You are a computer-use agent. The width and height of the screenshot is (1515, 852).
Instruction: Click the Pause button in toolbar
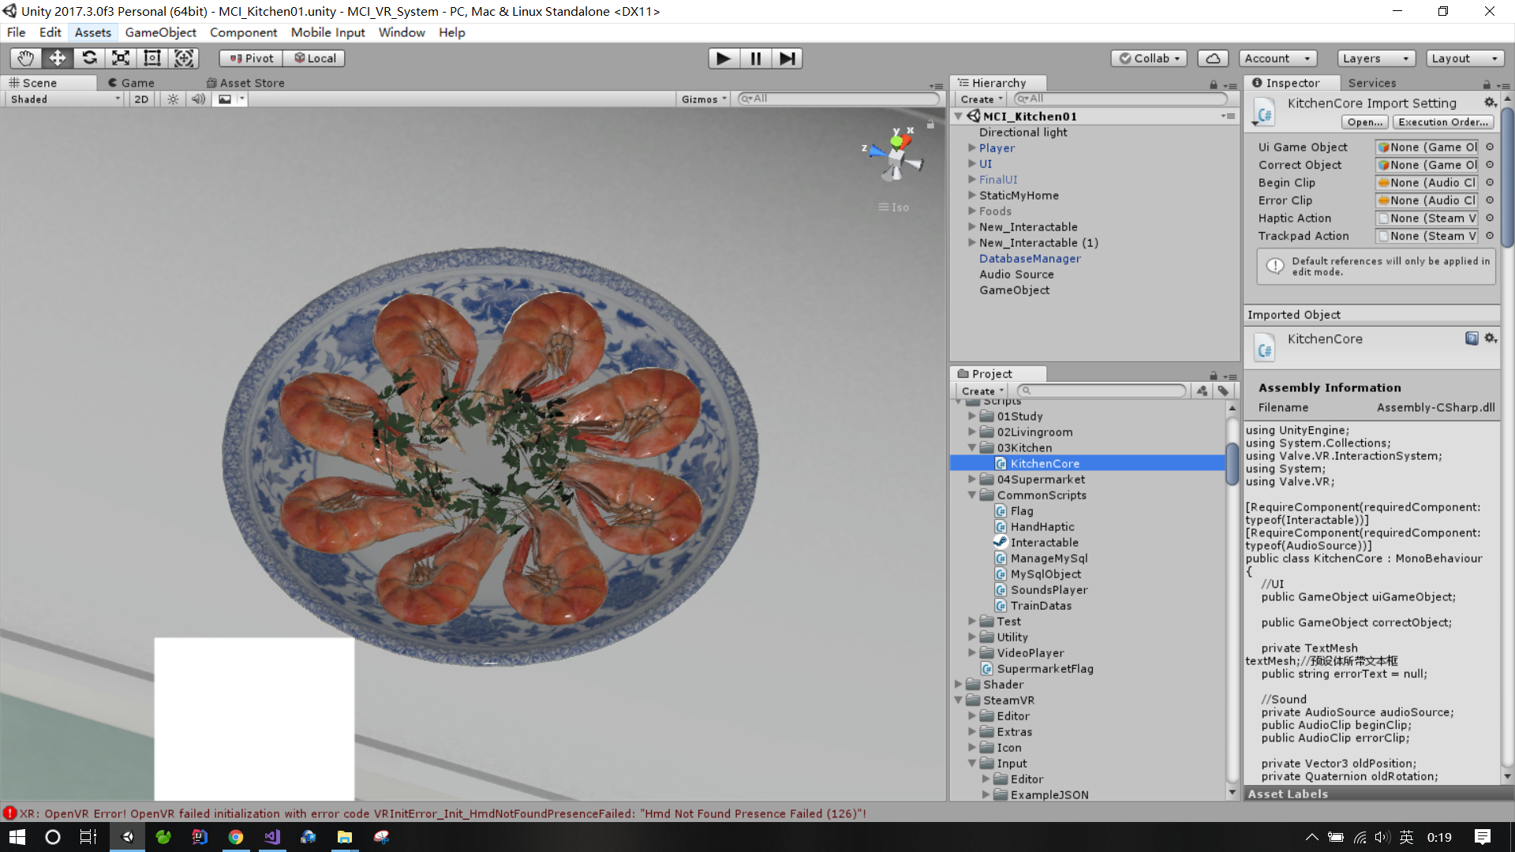coord(755,58)
